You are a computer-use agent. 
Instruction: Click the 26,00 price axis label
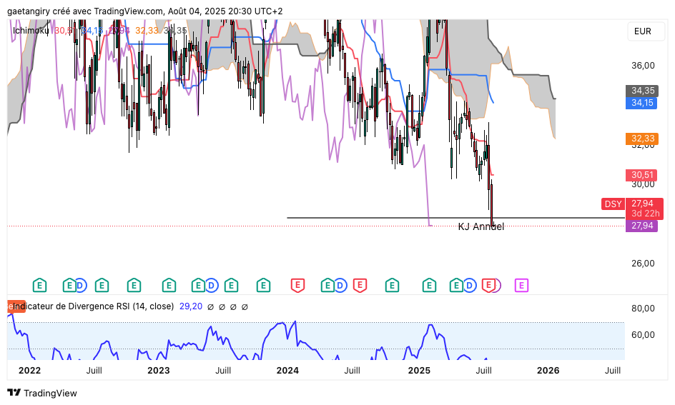point(643,263)
